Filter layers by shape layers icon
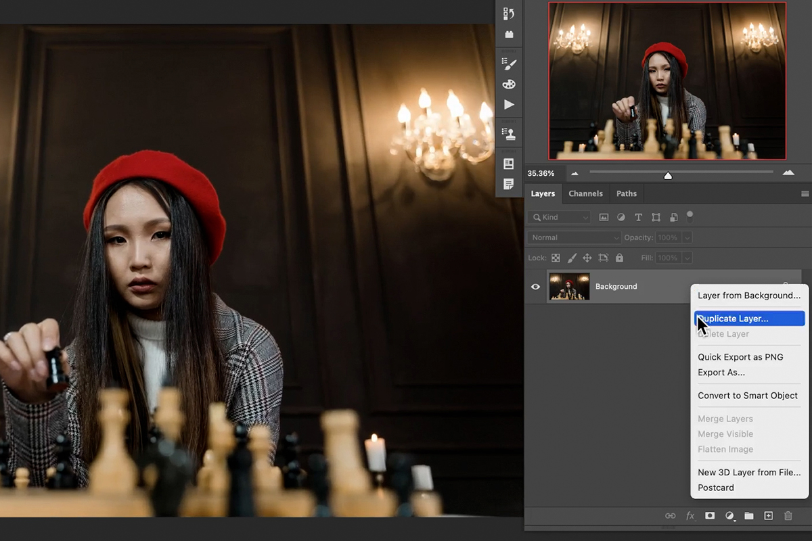Image resolution: width=812 pixels, height=541 pixels. (x=656, y=218)
